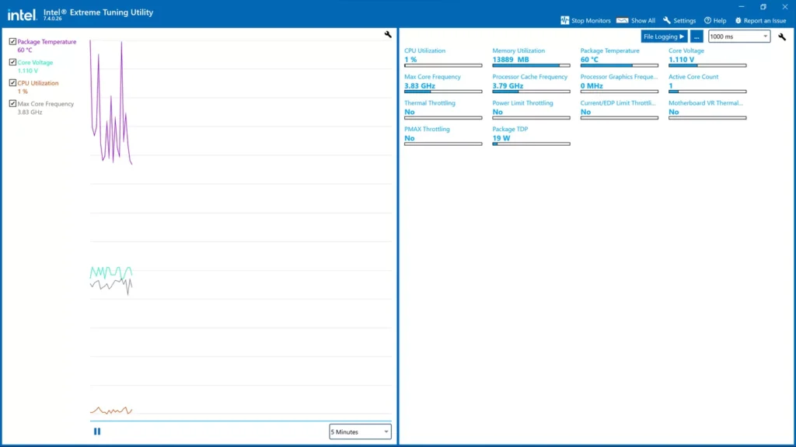Click the Settings label in toolbar
Screen dimensions: 796x447
pos(684,21)
